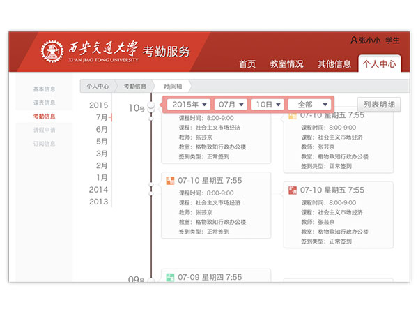This screenshot has width=418, height=314.
Task: Click the Xi'an Jiaotong University logo emblem
Action: click(52, 52)
